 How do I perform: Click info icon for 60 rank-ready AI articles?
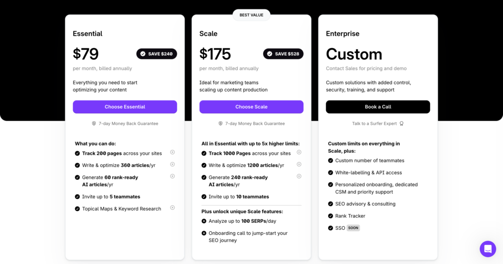click(172, 176)
